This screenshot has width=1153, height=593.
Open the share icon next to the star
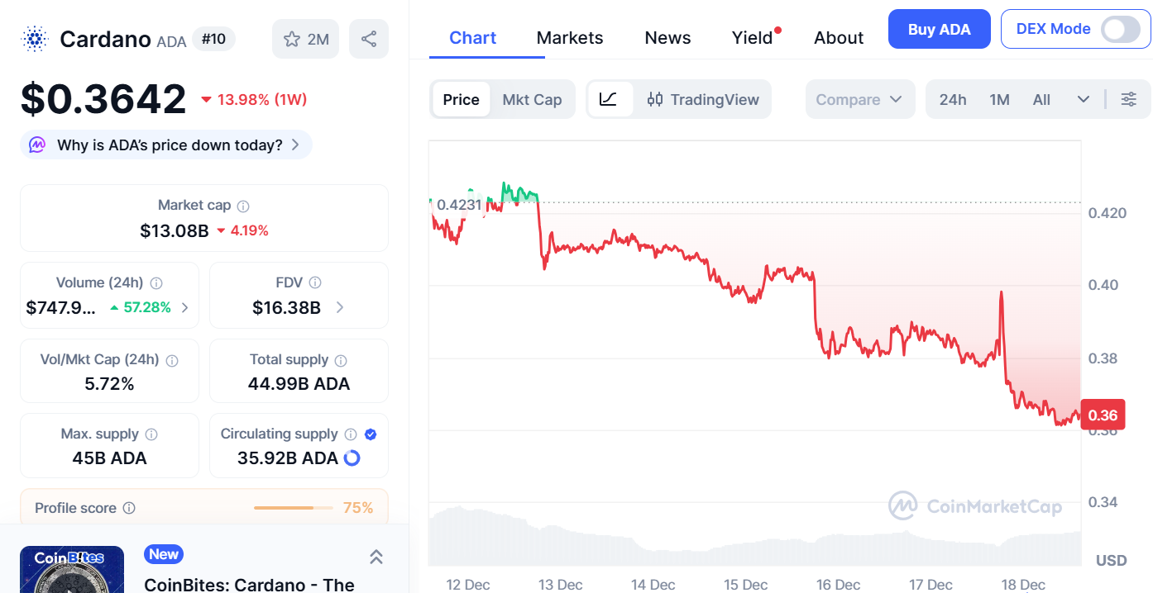[x=368, y=38]
